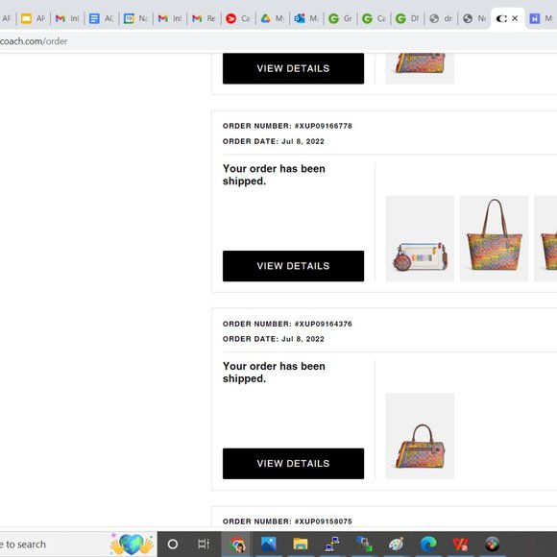
Task: Open the Google Calendar tab
Action: pyautogui.click(x=135, y=18)
